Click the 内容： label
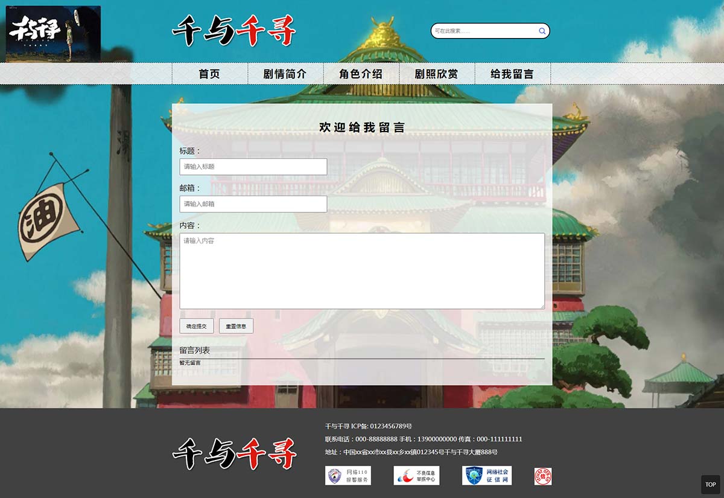Viewport: 724px width, 498px height. [x=190, y=226]
